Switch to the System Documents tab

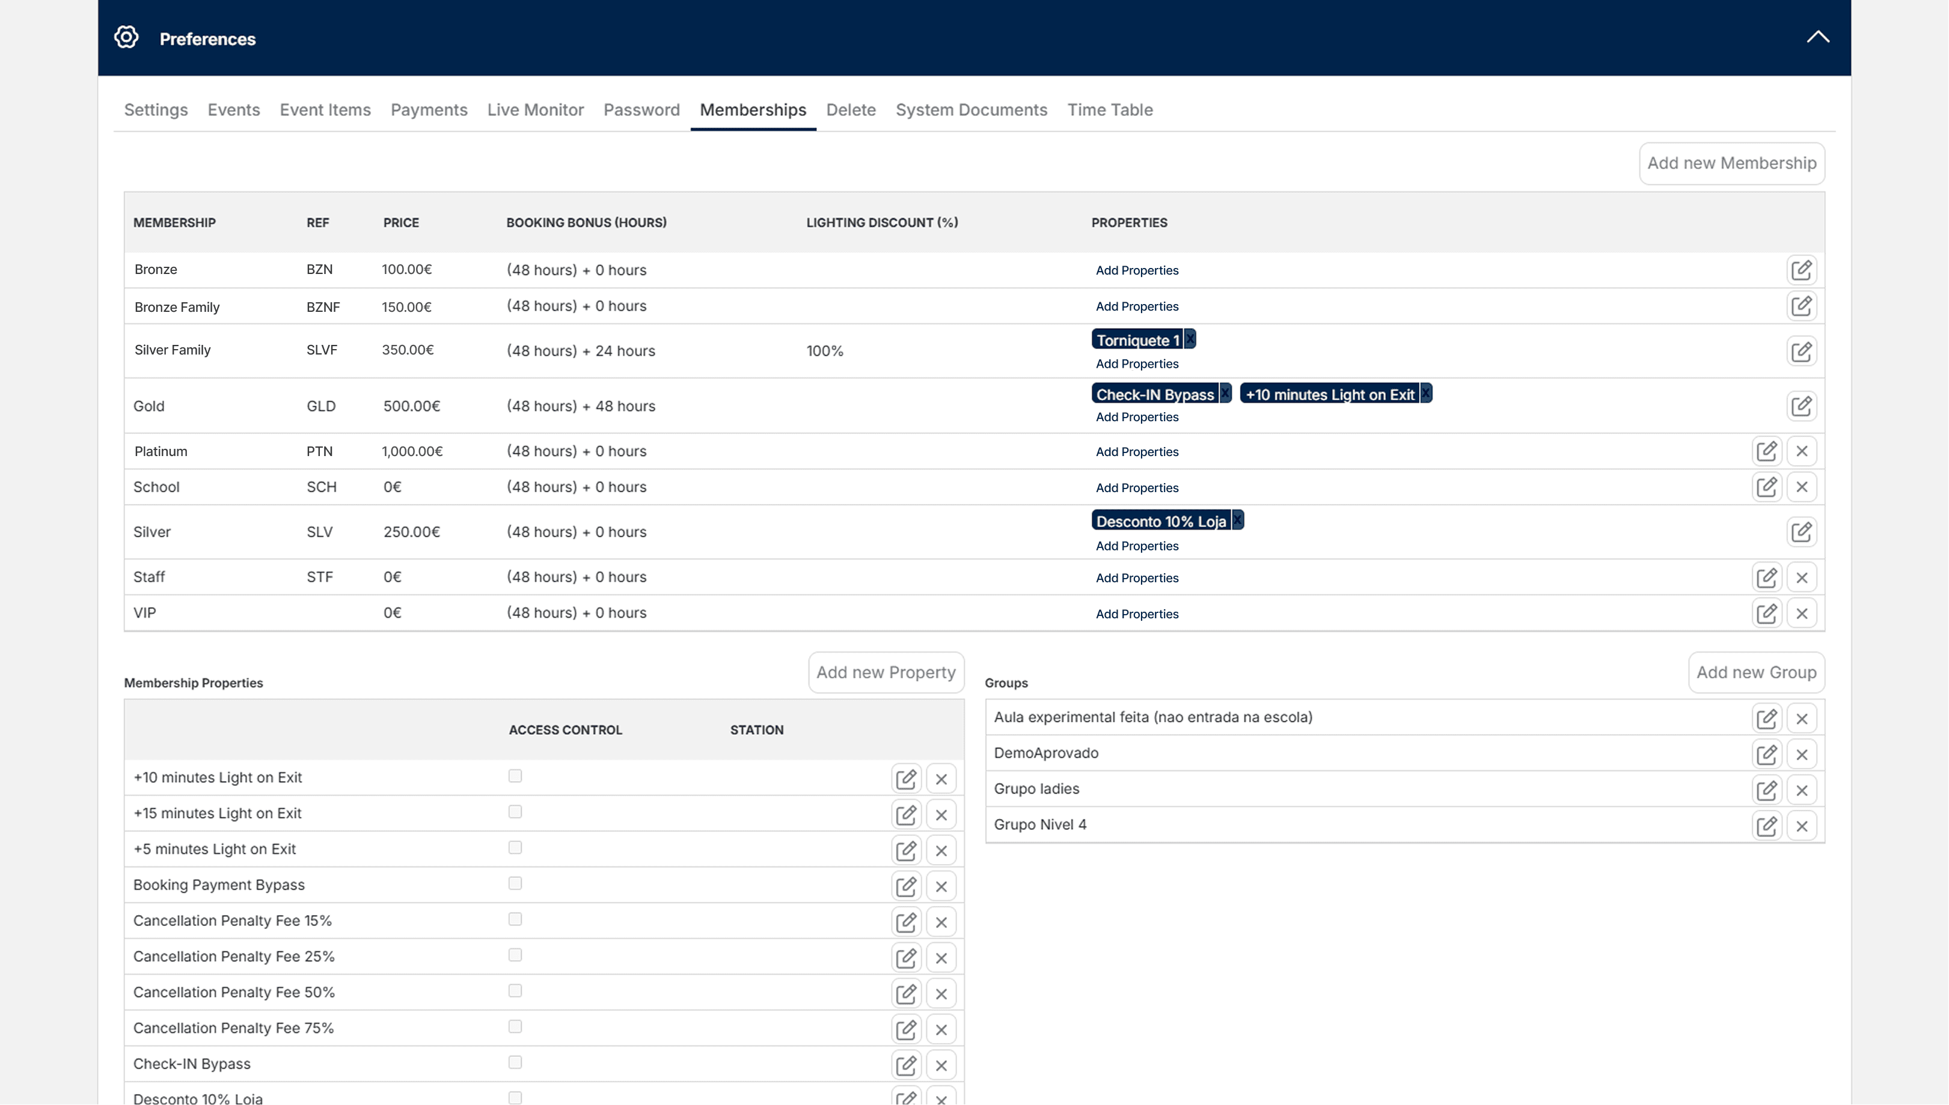971,109
